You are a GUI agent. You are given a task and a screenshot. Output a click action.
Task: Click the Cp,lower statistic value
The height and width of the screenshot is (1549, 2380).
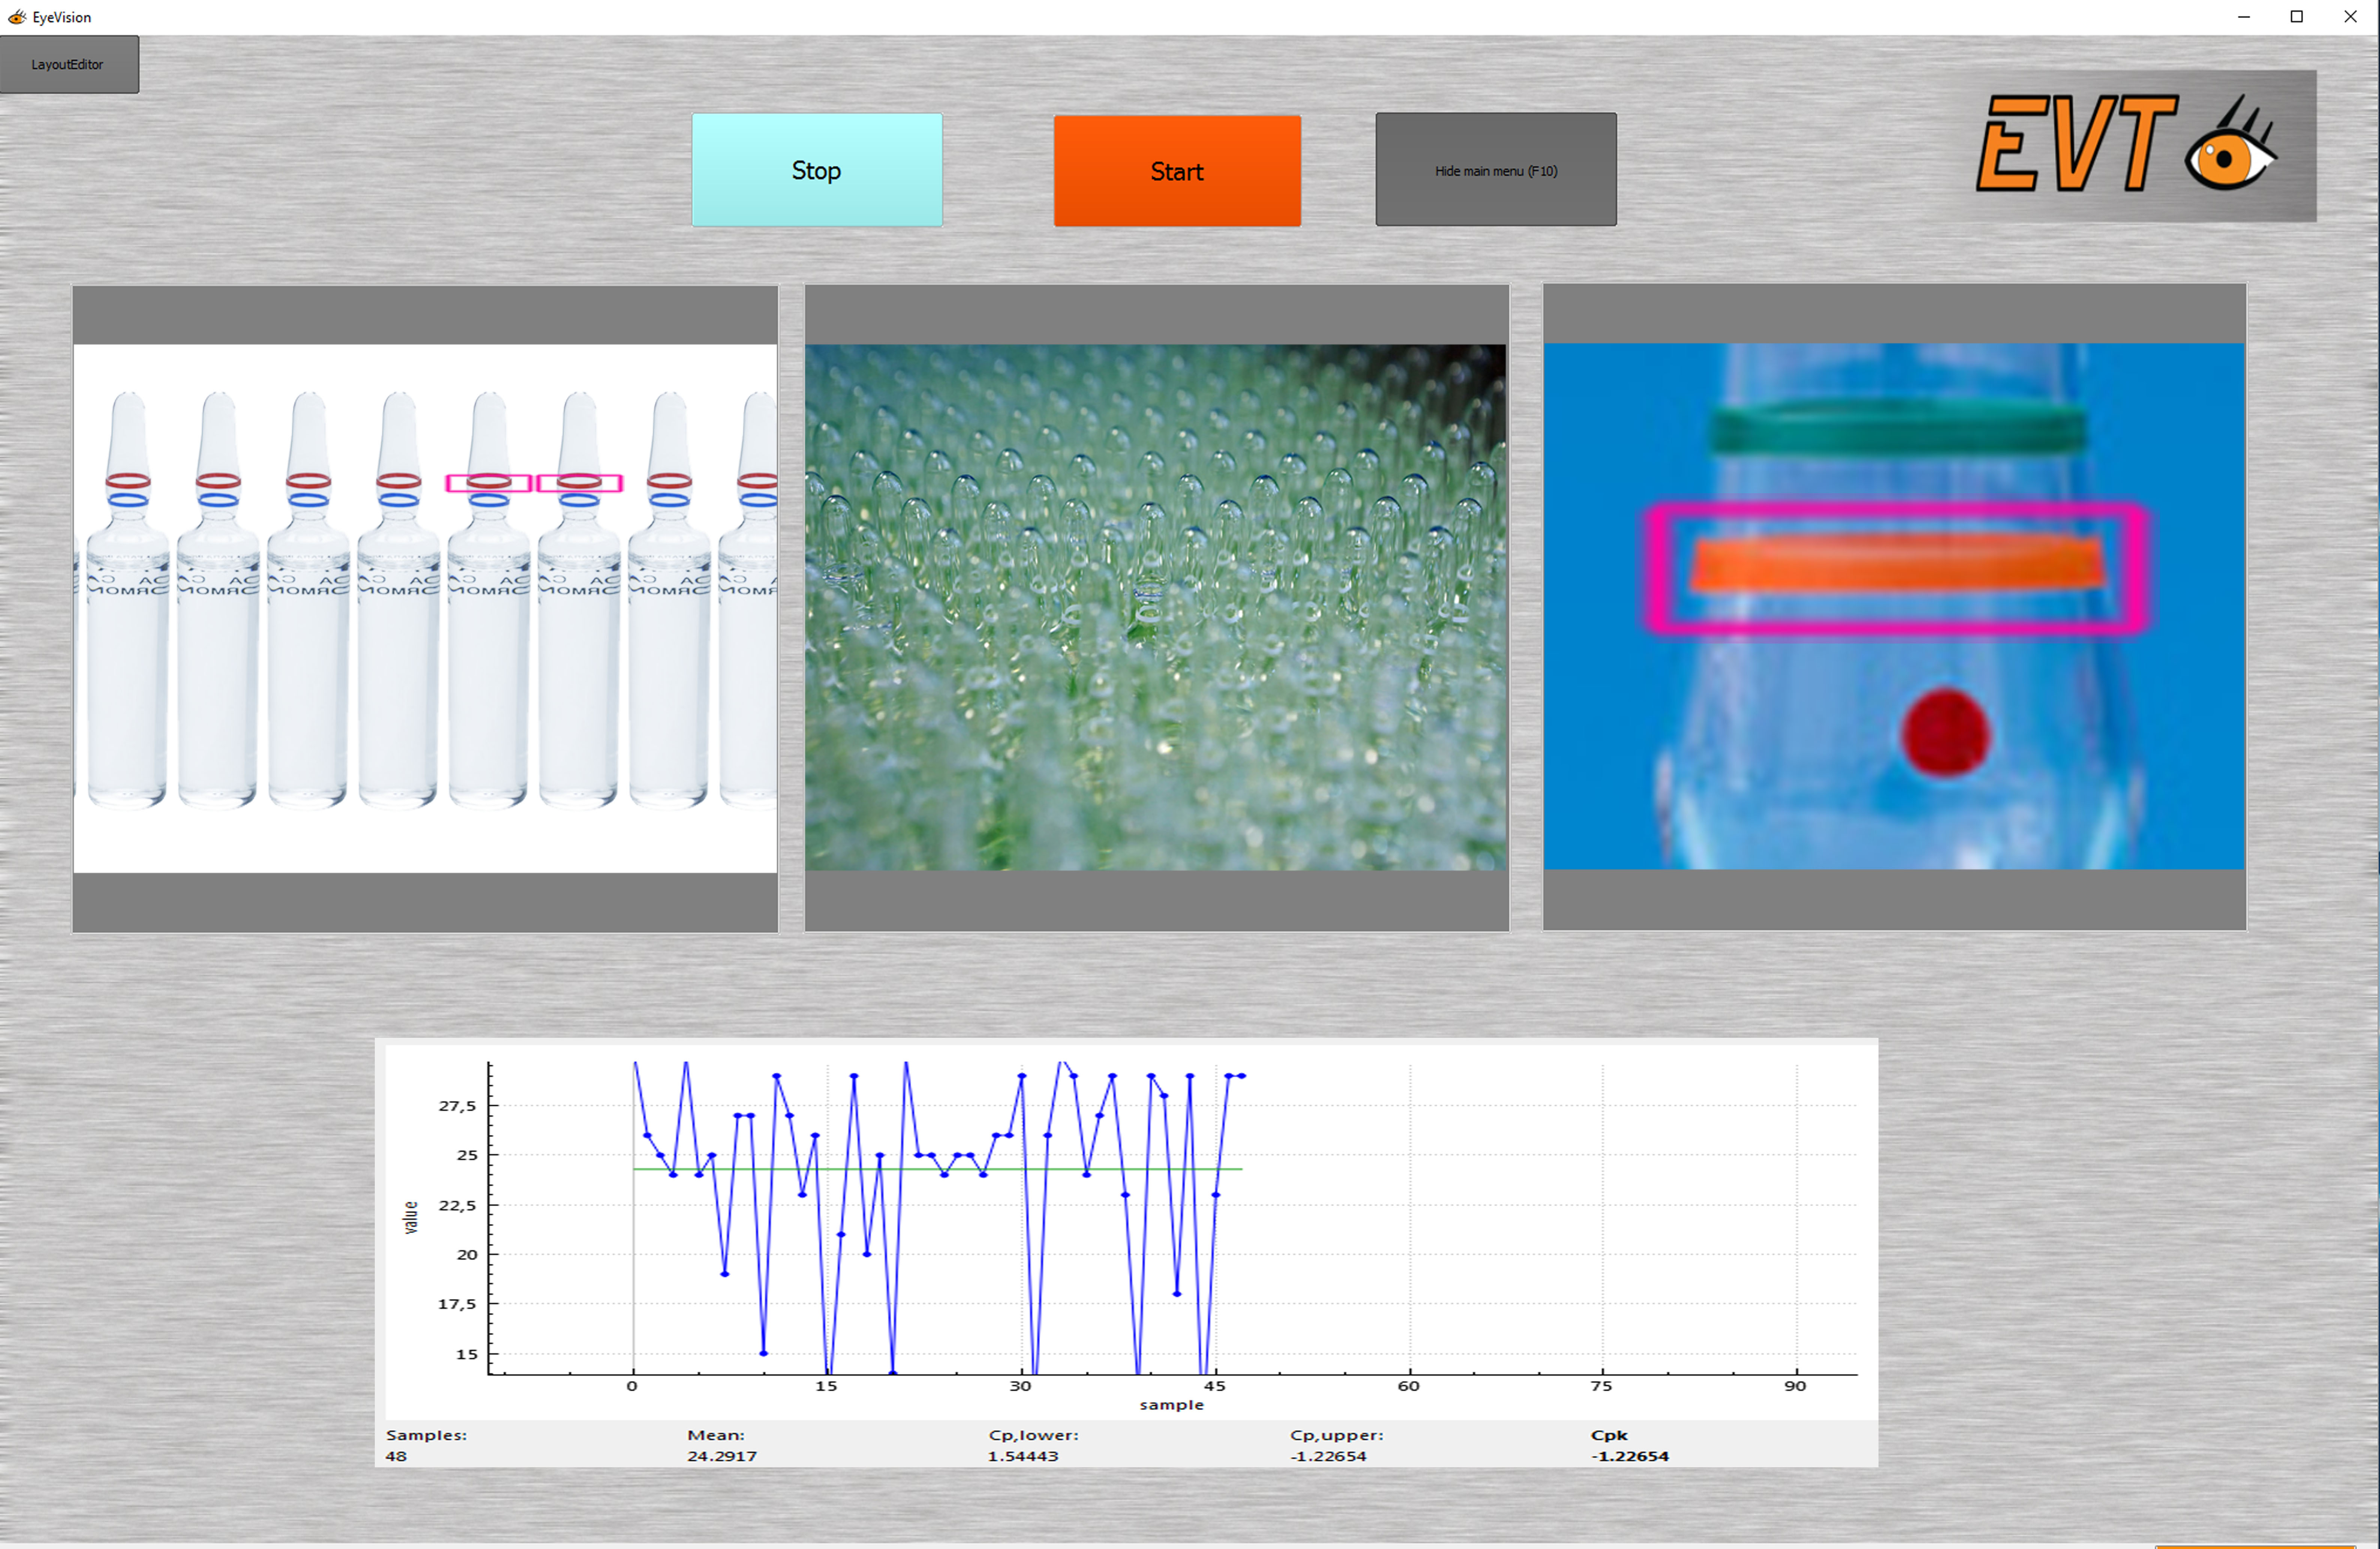pyautogui.click(x=1022, y=1456)
